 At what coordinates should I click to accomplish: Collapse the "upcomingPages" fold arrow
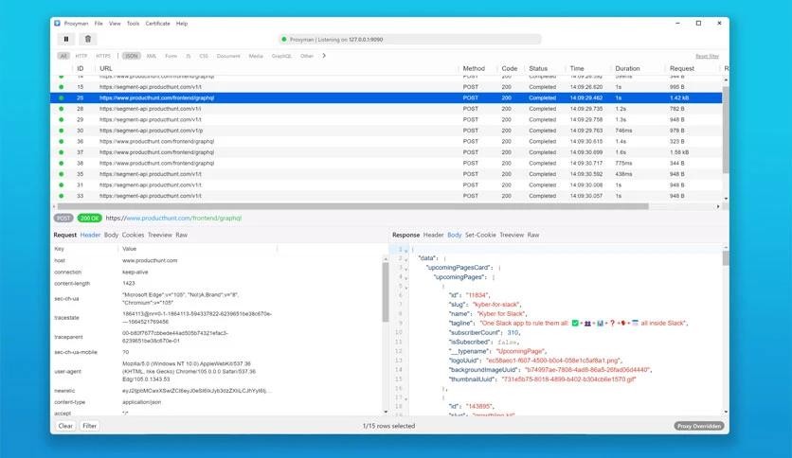[406, 278]
